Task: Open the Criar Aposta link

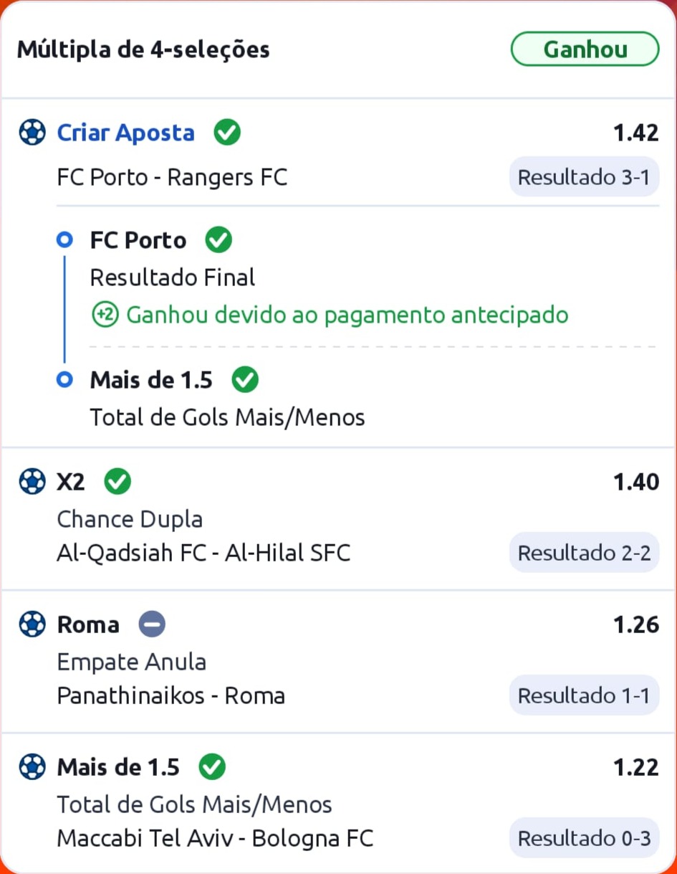Action: tap(125, 133)
